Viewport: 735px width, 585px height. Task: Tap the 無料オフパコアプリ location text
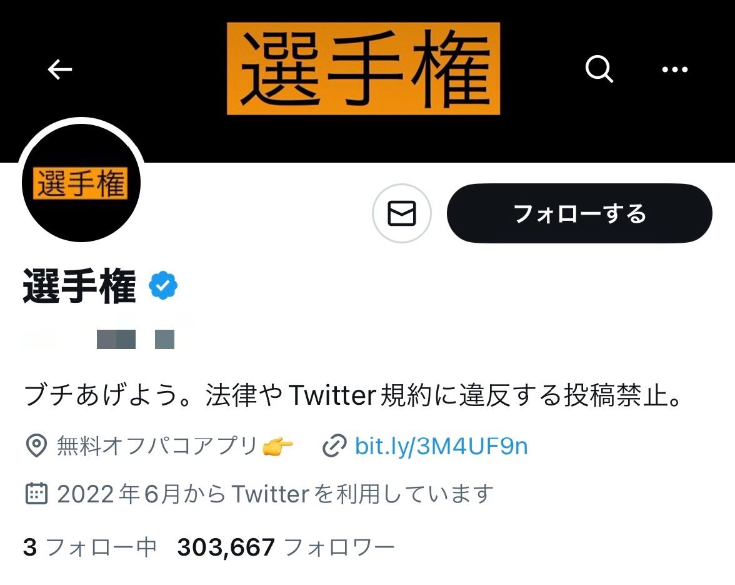coord(157,445)
